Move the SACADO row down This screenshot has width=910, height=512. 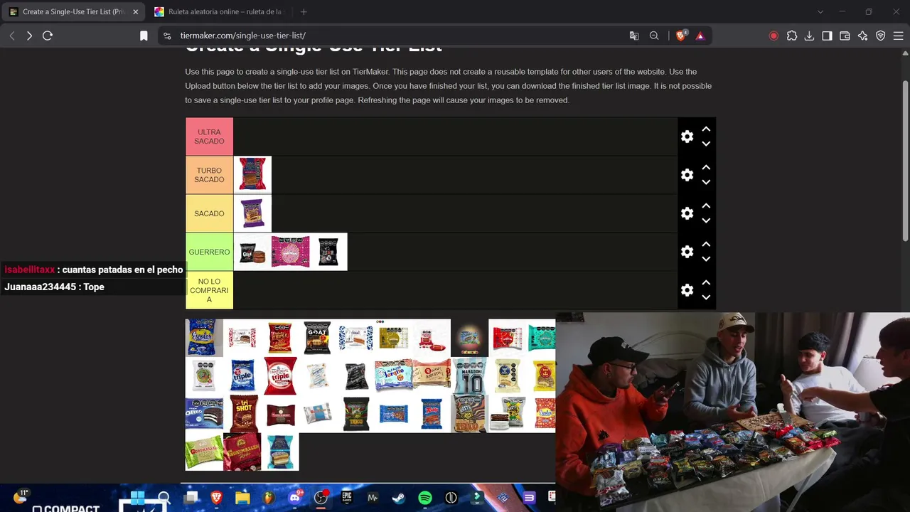pyautogui.click(x=706, y=220)
